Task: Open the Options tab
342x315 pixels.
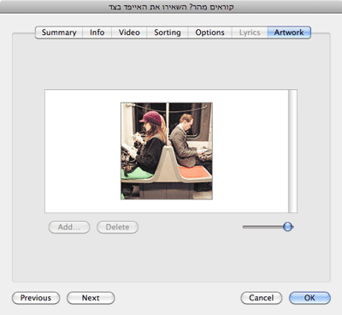Action: (209, 33)
